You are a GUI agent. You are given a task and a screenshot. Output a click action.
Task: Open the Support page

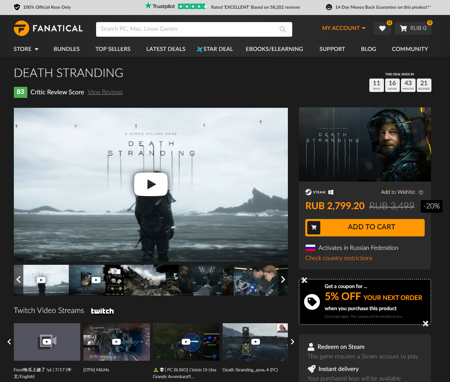tap(332, 49)
